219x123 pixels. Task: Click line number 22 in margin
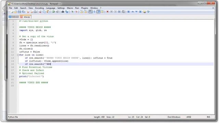point(12,86)
